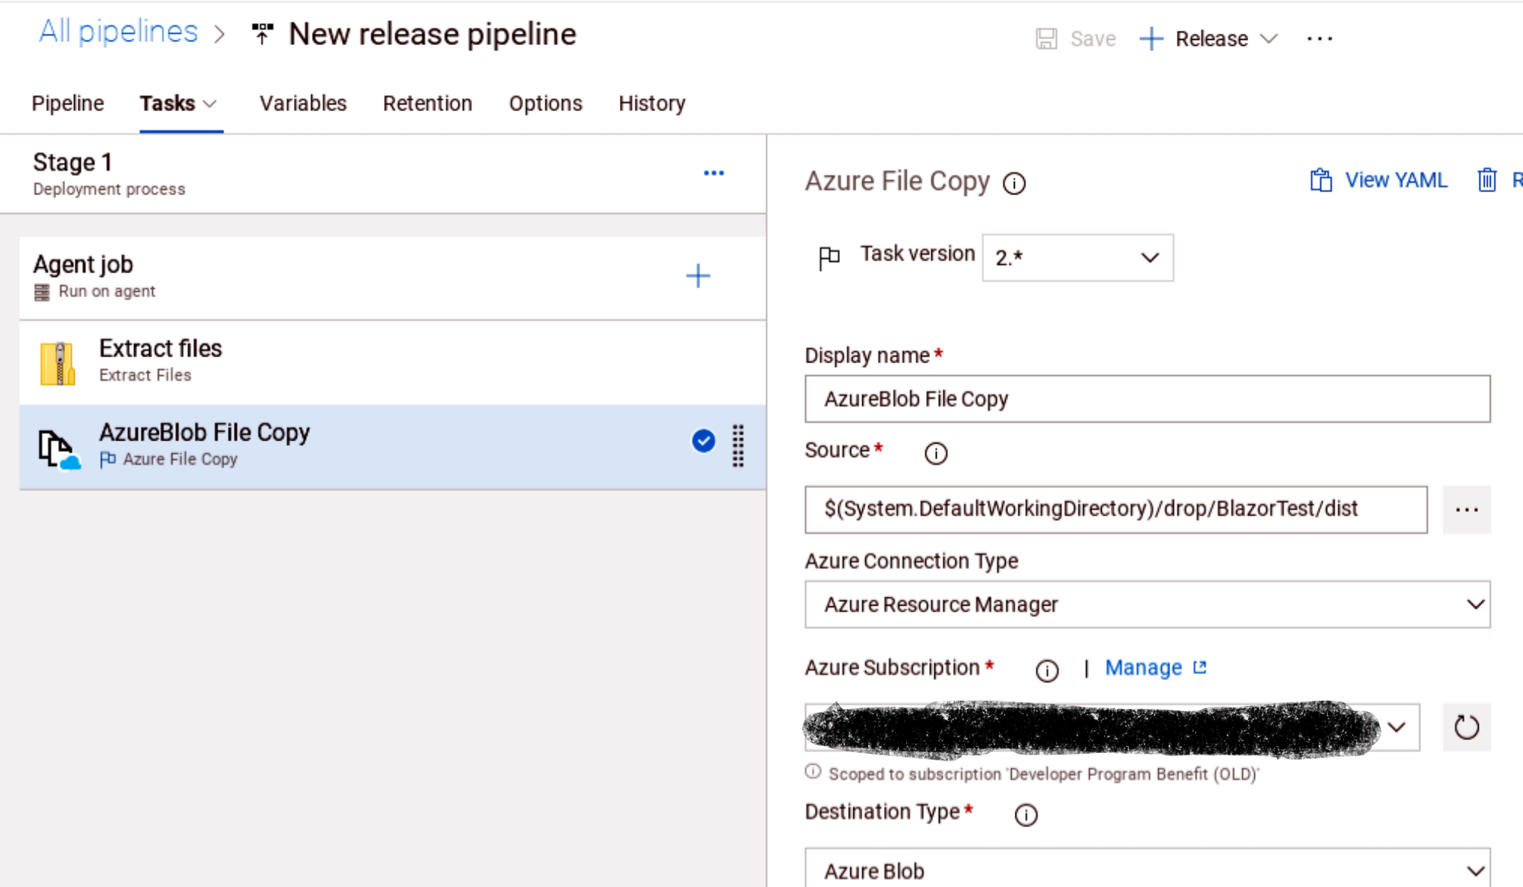Click the New release pipeline title

(433, 34)
